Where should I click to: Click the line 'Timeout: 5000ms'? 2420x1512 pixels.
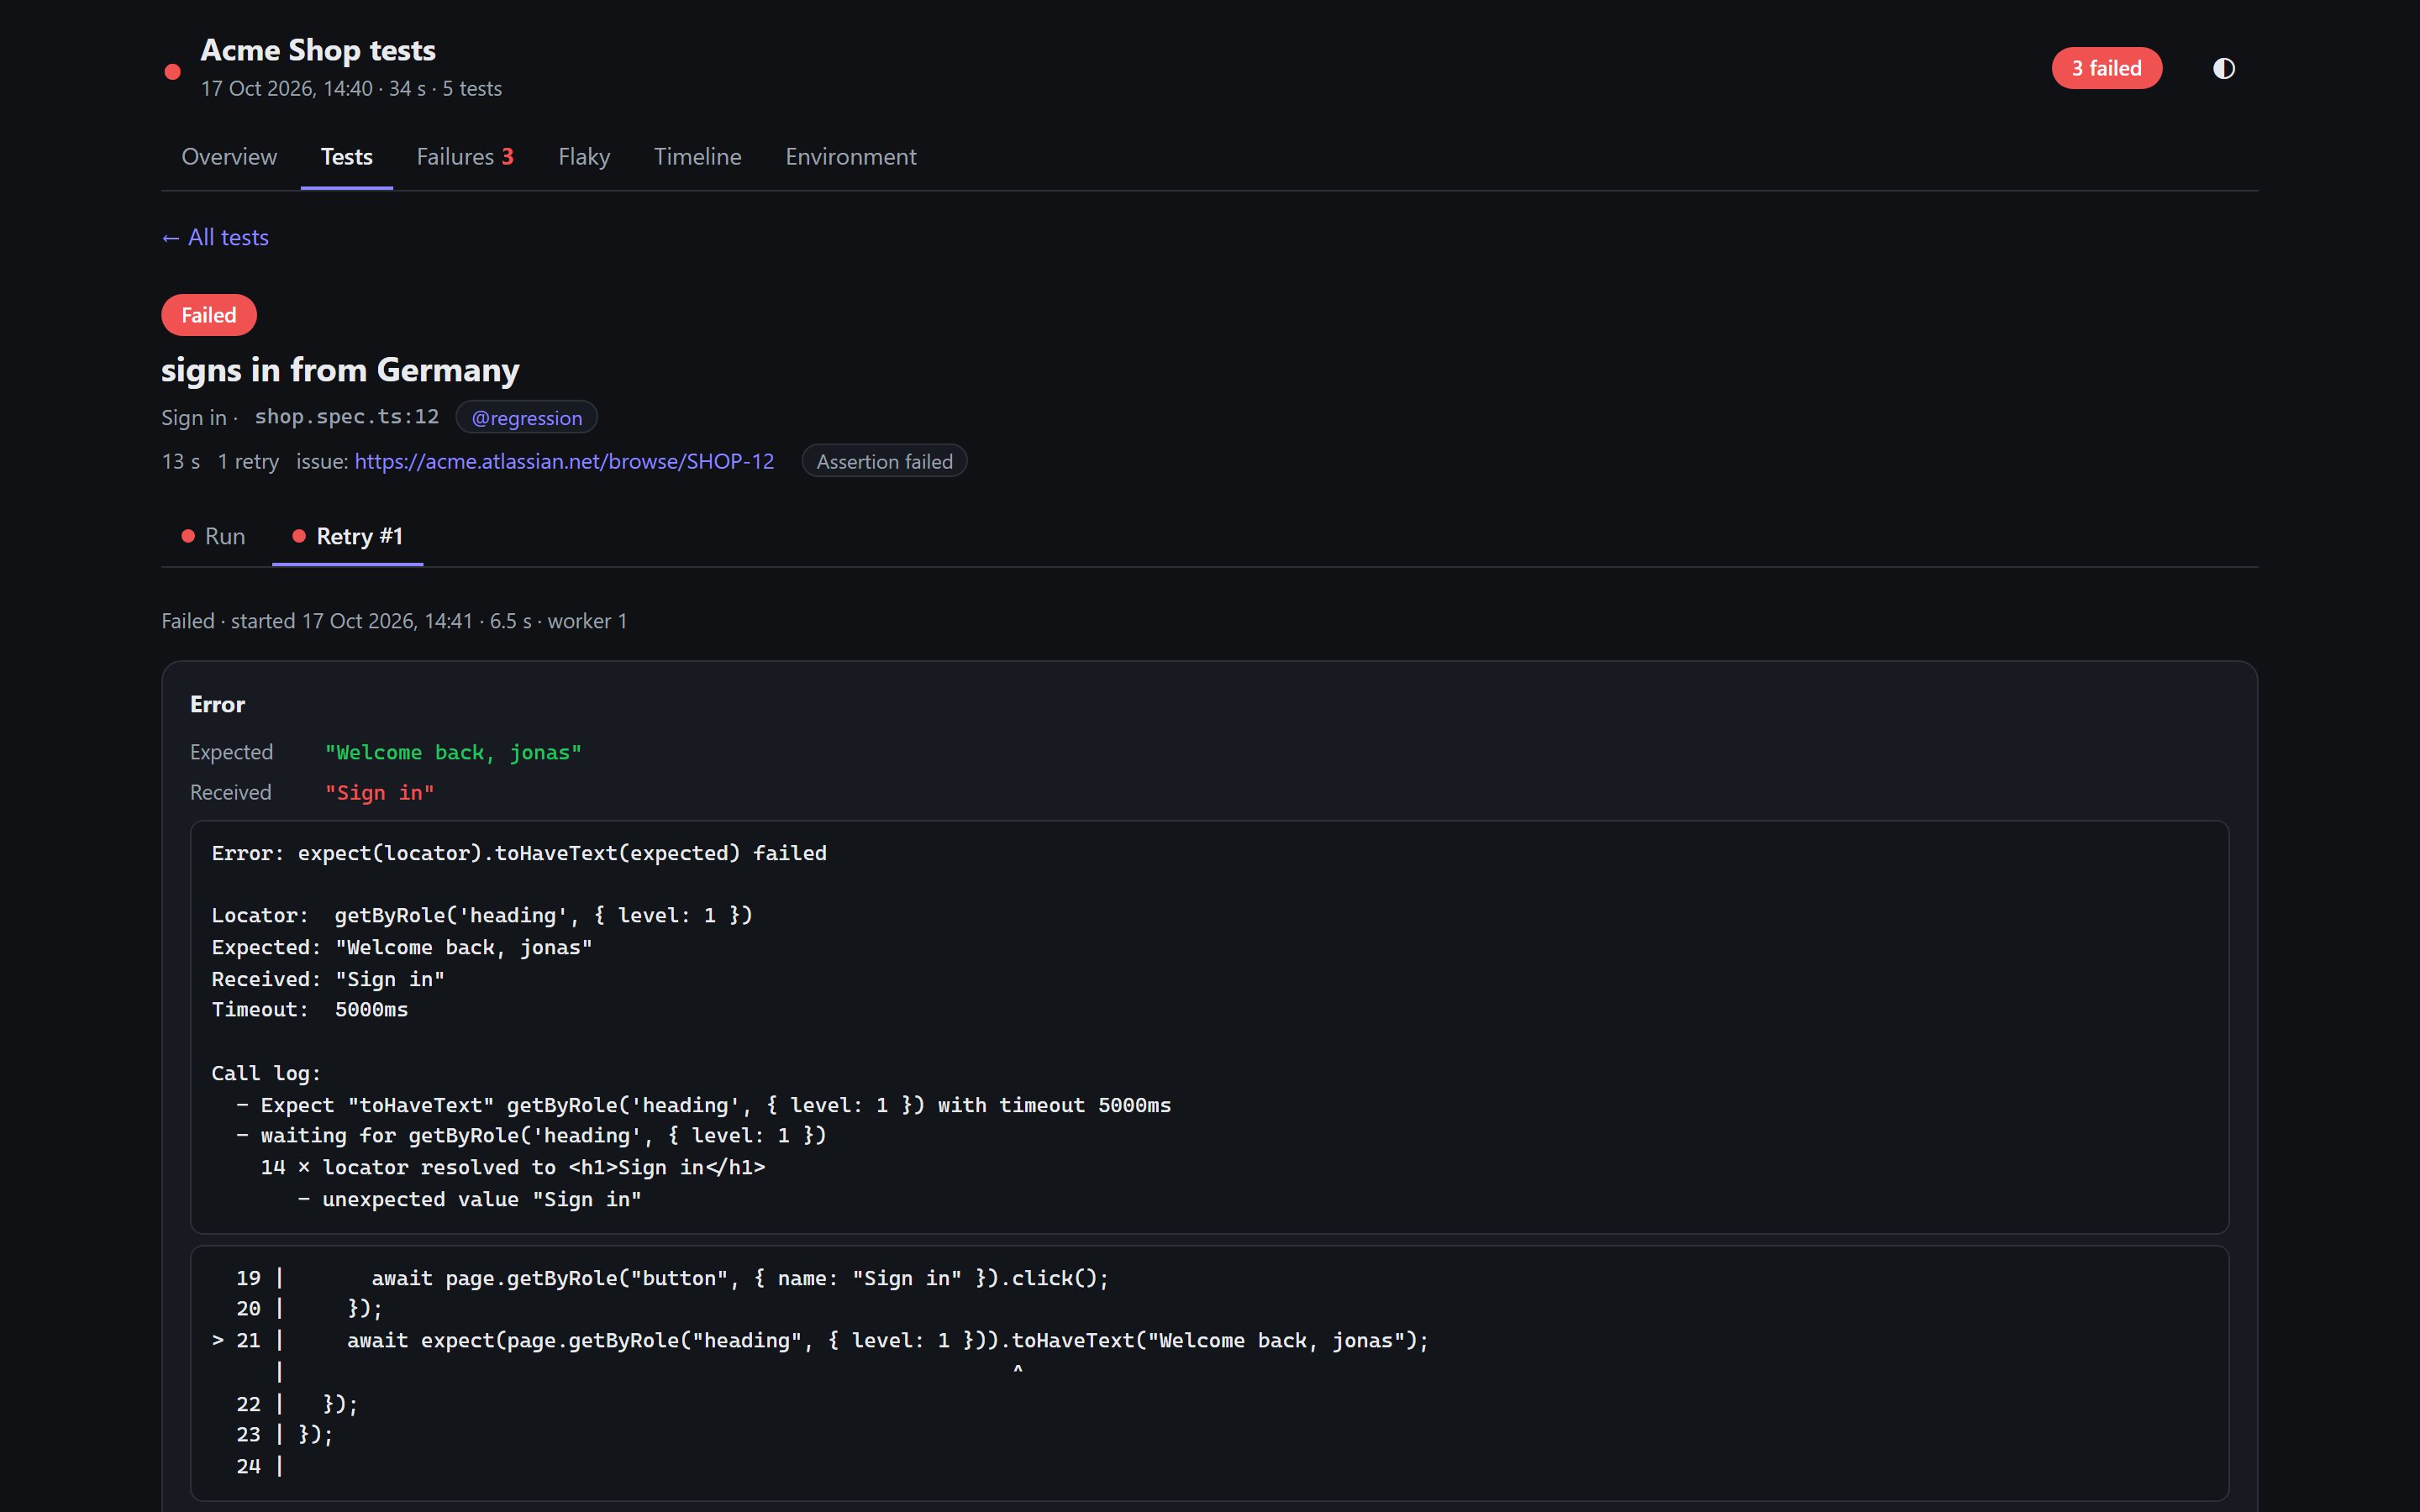click(x=310, y=1009)
